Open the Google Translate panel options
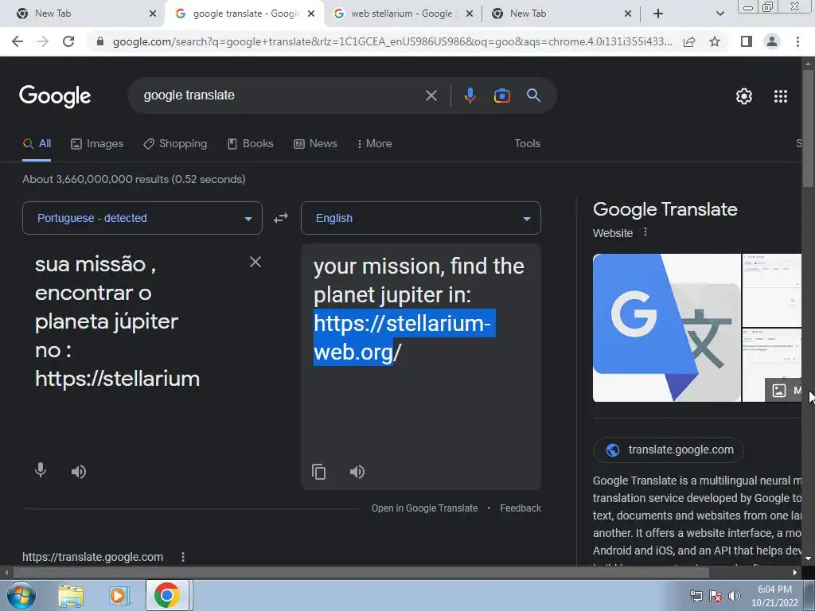This screenshot has width=815, height=611. pos(645,232)
